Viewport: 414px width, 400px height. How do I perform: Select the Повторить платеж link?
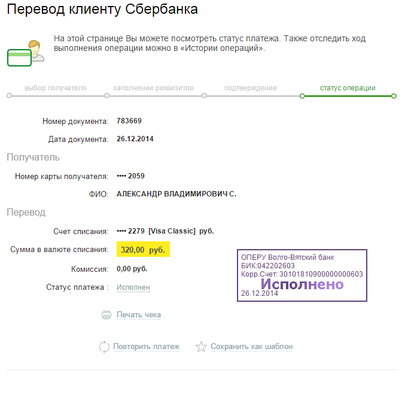tap(146, 346)
